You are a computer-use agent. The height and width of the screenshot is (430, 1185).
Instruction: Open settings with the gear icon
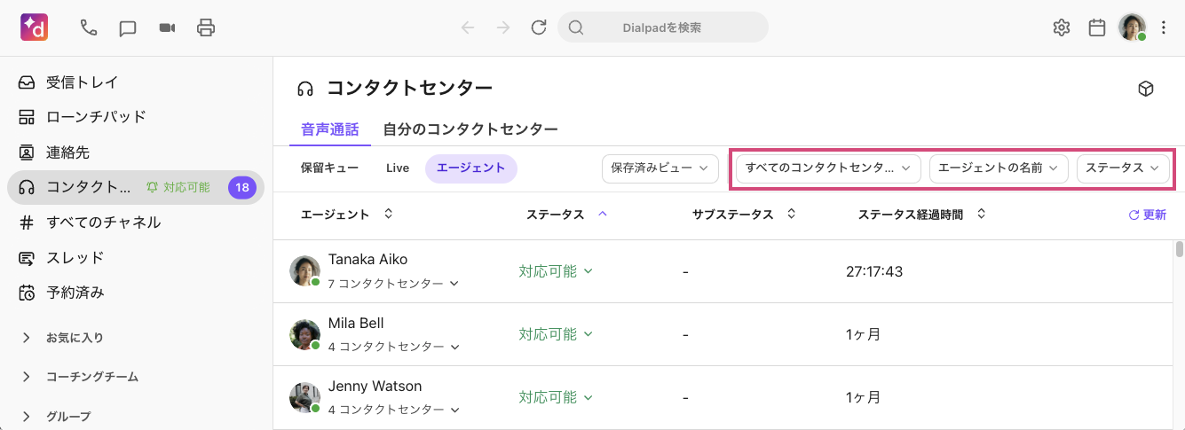pos(1061,27)
